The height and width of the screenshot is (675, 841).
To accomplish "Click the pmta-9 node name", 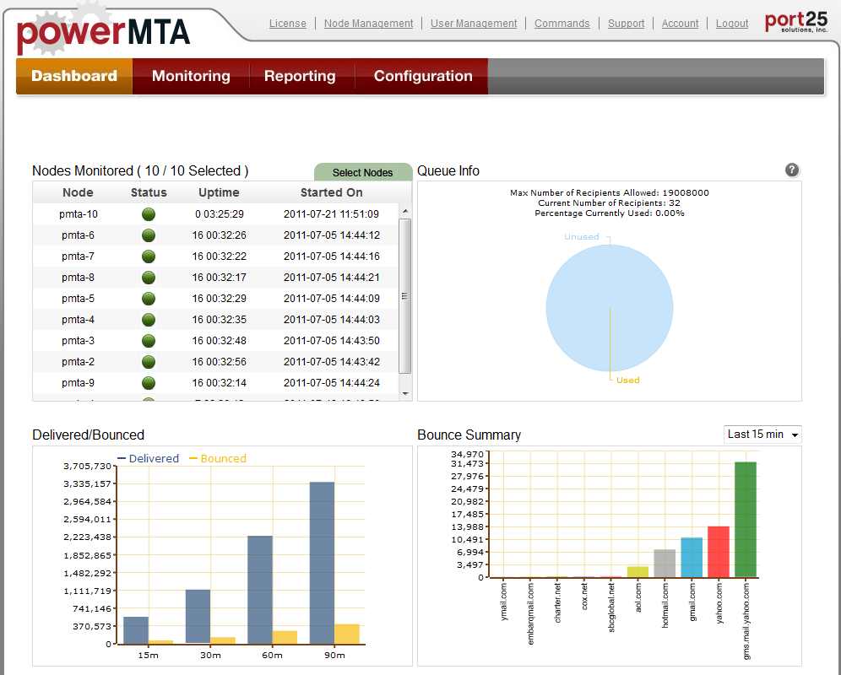I will click(78, 383).
